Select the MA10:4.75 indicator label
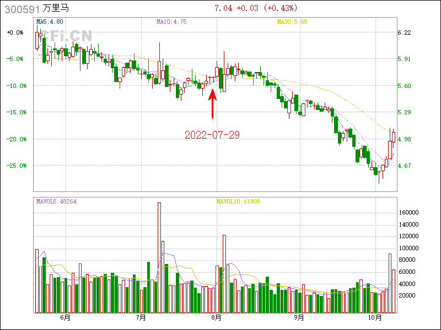The image size is (441, 330). pyautogui.click(x=171, y=21)
